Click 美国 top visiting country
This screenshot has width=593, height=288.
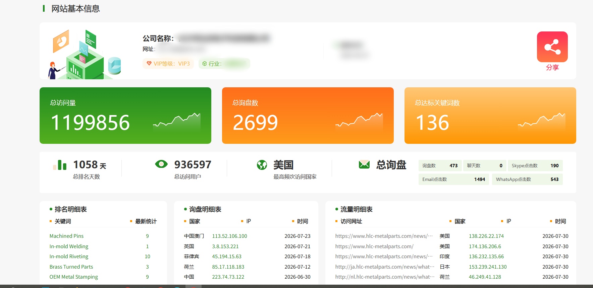283,165
